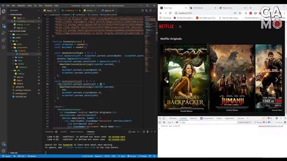Expand assets folder in explorer
This screenshot has height=161, width=287.
19,44
